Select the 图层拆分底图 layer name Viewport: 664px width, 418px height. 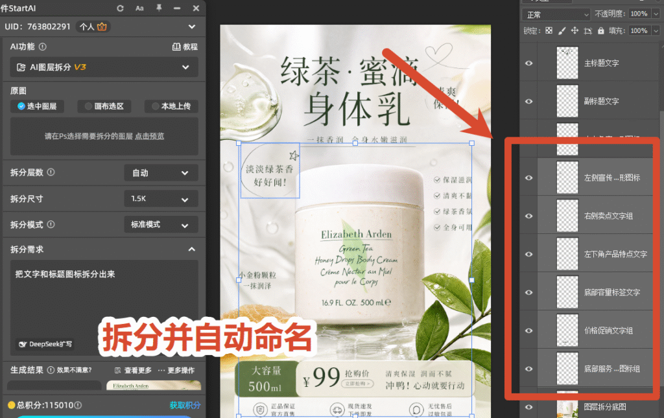605,406
